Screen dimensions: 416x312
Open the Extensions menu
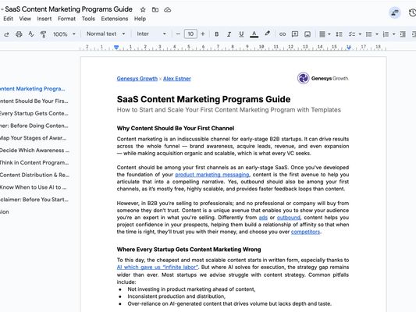click(x=115, y=19)
